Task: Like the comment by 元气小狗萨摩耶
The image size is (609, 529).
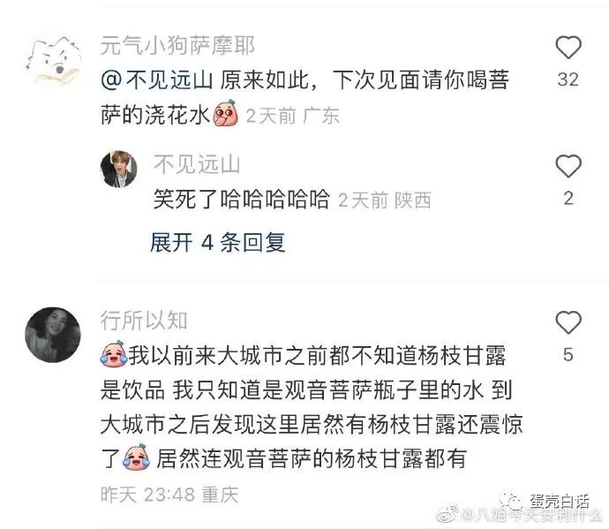Action: [x=568, y=48]
